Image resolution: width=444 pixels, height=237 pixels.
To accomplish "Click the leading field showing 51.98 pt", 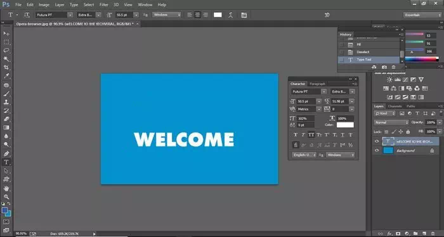I will pos(340,101).
